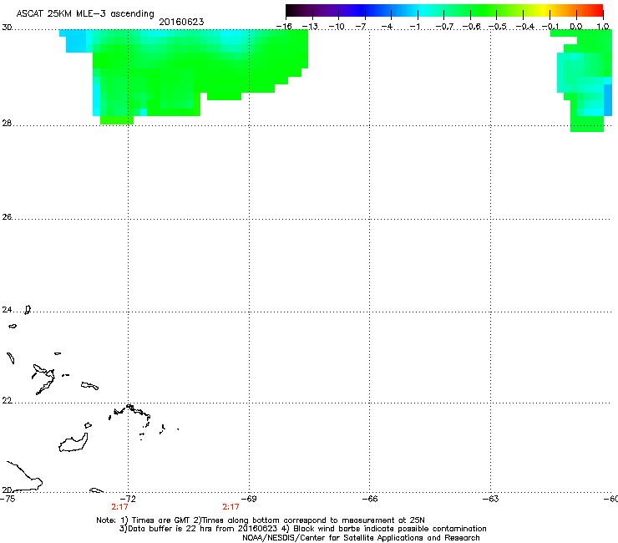Click the red '2:17' time below -72
618x543 pixels.
tap(119, 507)
